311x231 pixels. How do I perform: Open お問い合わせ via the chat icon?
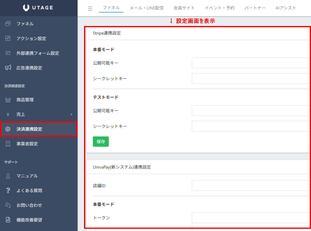pos(8,205)
